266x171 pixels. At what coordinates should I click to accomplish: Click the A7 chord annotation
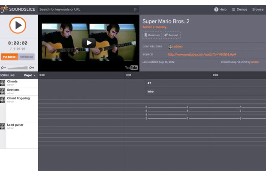149,83
